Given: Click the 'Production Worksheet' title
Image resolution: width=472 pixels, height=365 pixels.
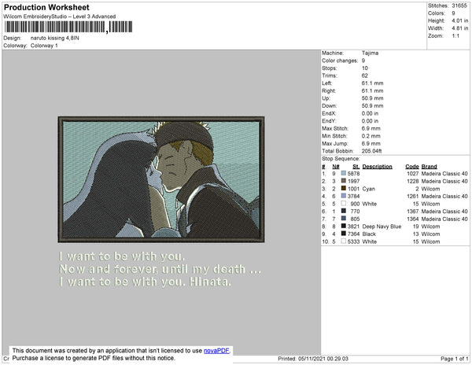Looking at the screenshot, I should (46, 8).
